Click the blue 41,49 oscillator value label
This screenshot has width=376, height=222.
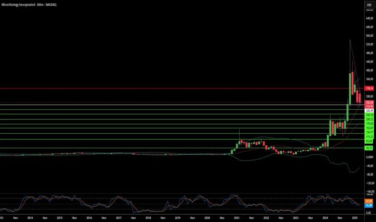click(368, 205)
